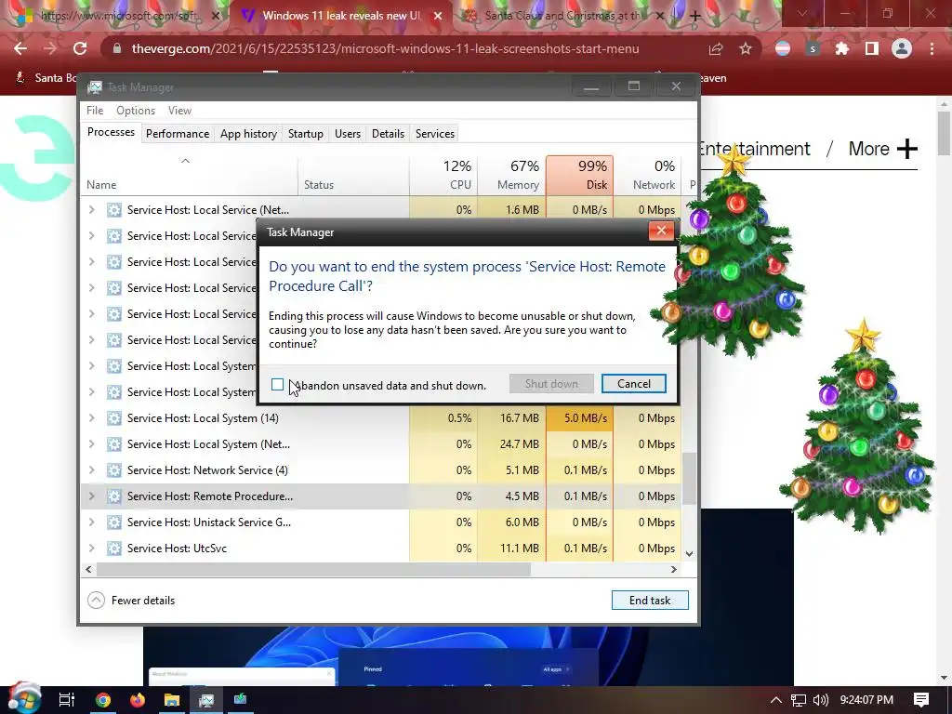Click gear icon of Service Host: Unistack Service
This screenshot has height=714, width=952.
(x=114, y=522)
